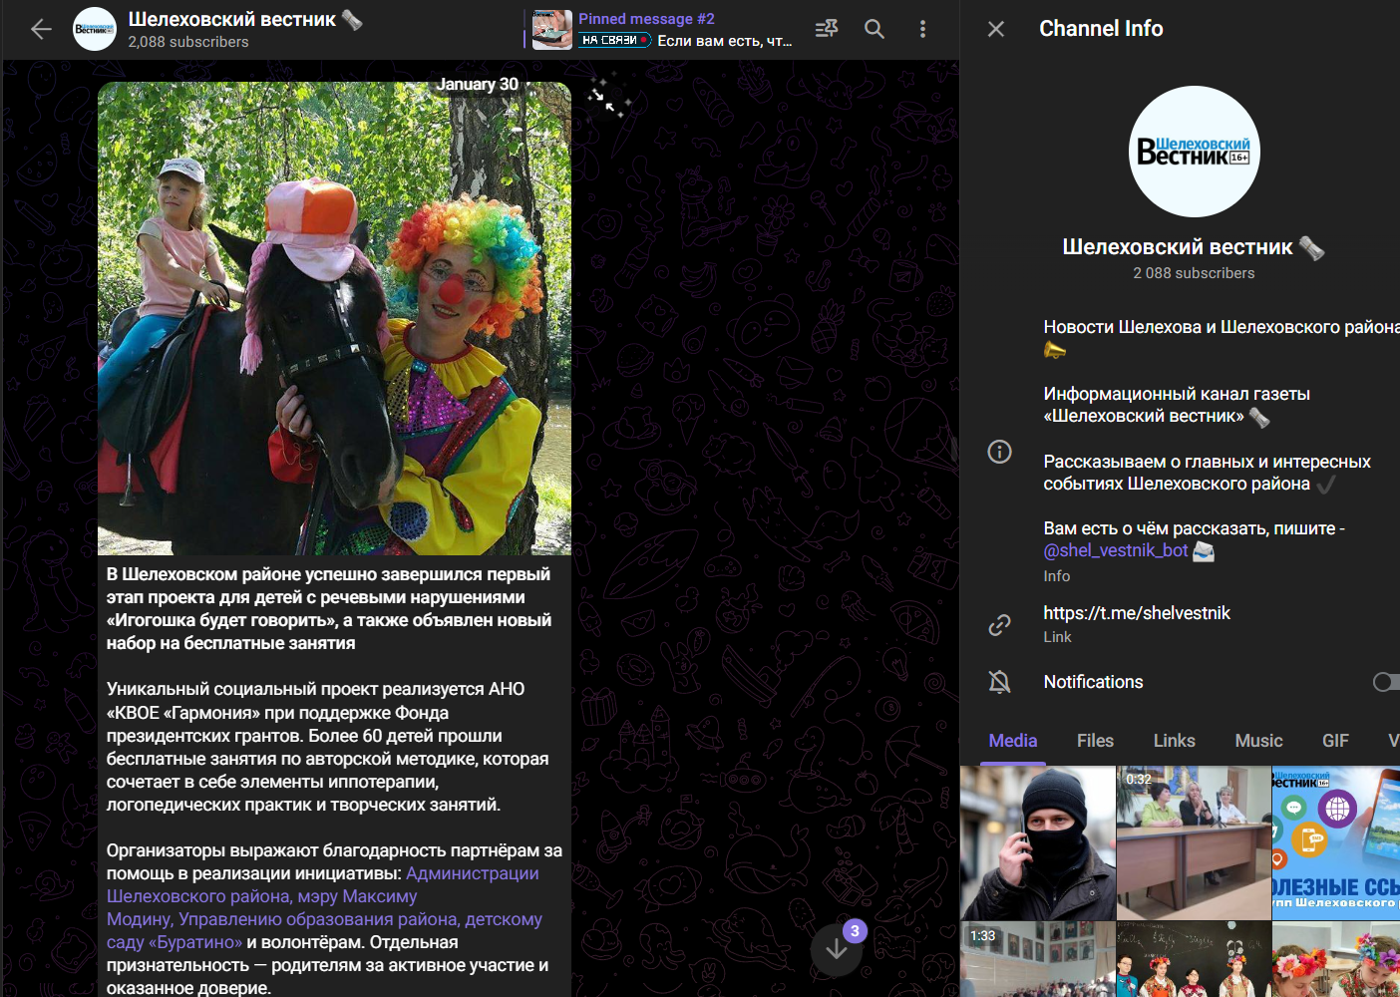Click the small channel avatar in the chat header

coord(95,29)
